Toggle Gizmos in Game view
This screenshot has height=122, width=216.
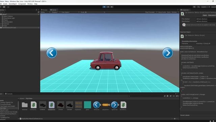coord(174,12)
